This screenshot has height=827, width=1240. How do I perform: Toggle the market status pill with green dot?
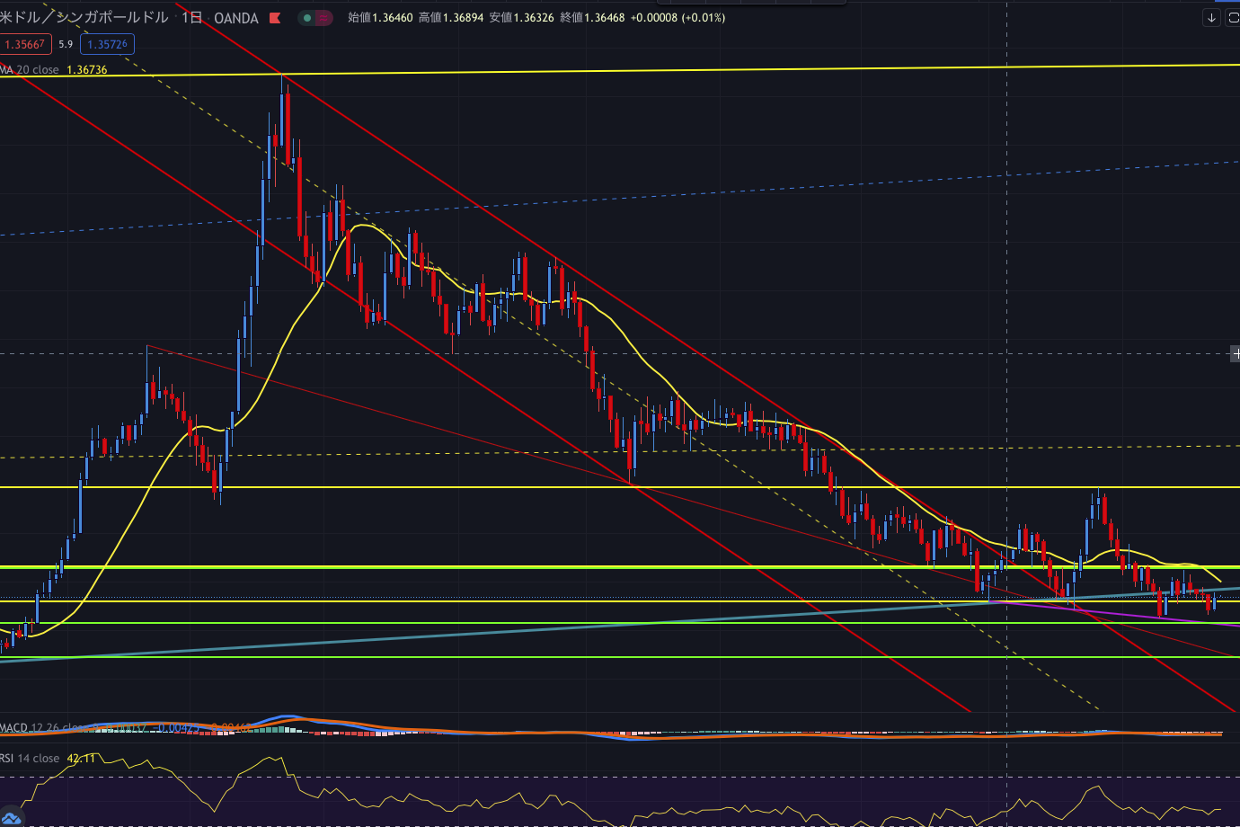(x=315, y=18)
